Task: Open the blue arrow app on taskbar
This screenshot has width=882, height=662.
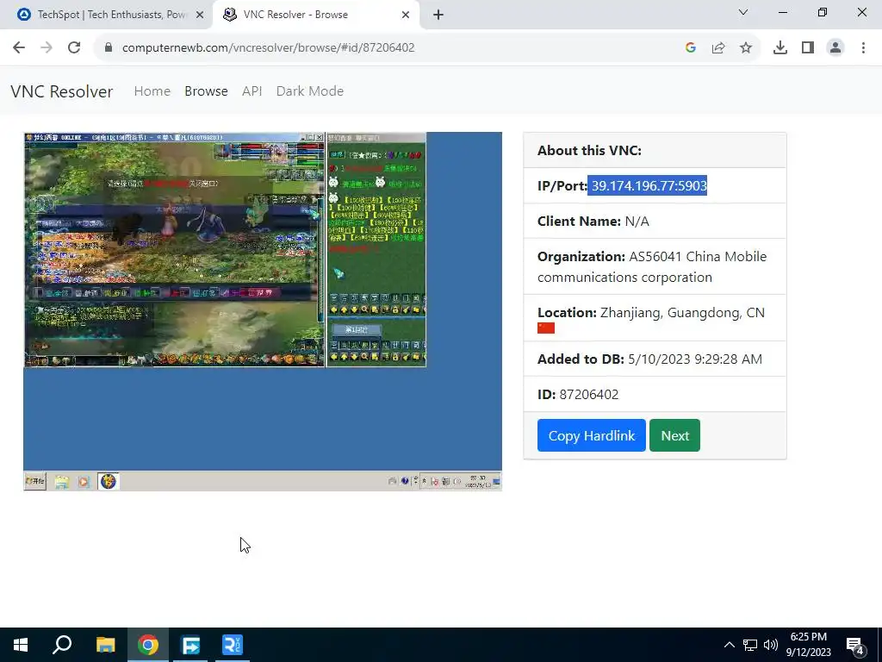Action: click(190, 645)
